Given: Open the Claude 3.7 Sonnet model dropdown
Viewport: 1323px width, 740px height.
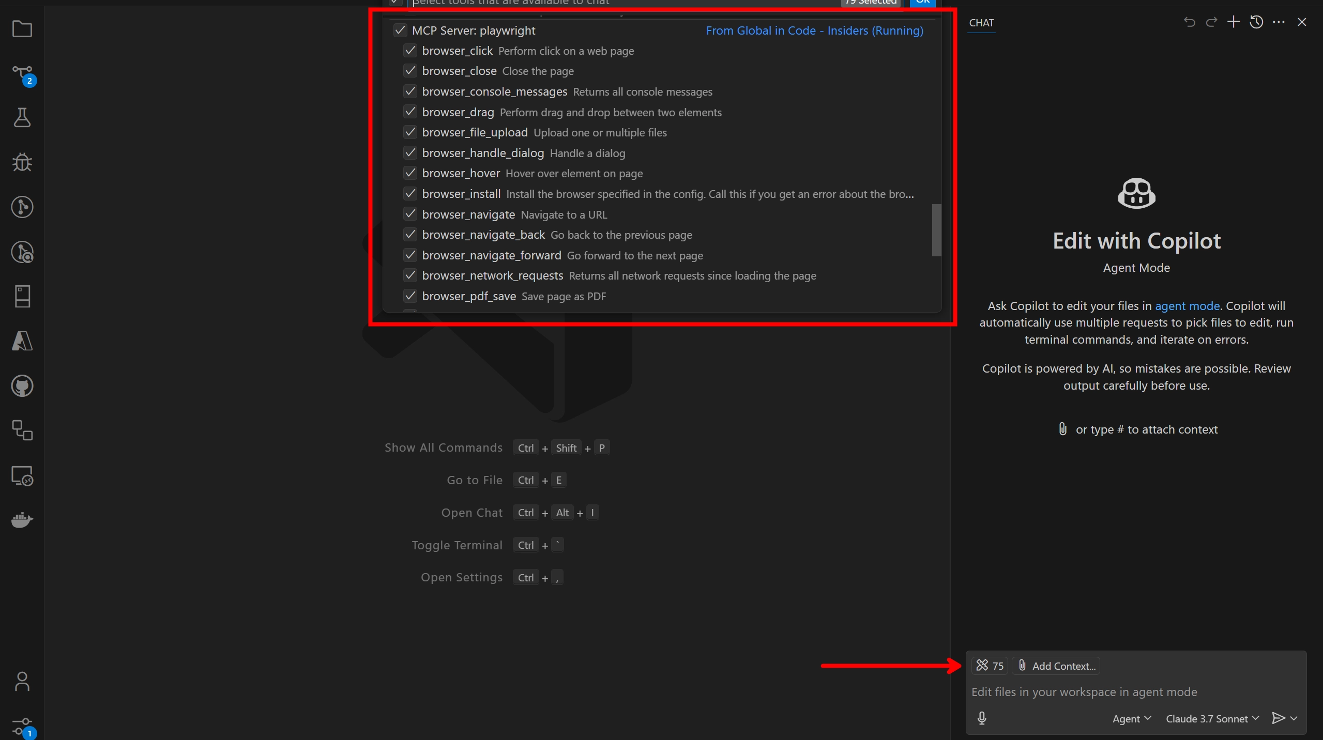Looking at the screenshot, I should 1212,718.
